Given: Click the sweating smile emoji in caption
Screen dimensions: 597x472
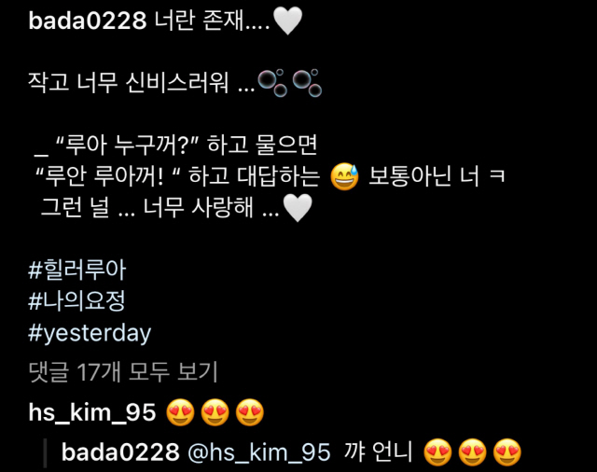Looking at the screenshot, I should click(344, 176).
